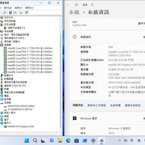The height and width of the screenshot is (145, 145).
Task: Open the Settings search magnifier icon
Action: [x=92, y=5]
